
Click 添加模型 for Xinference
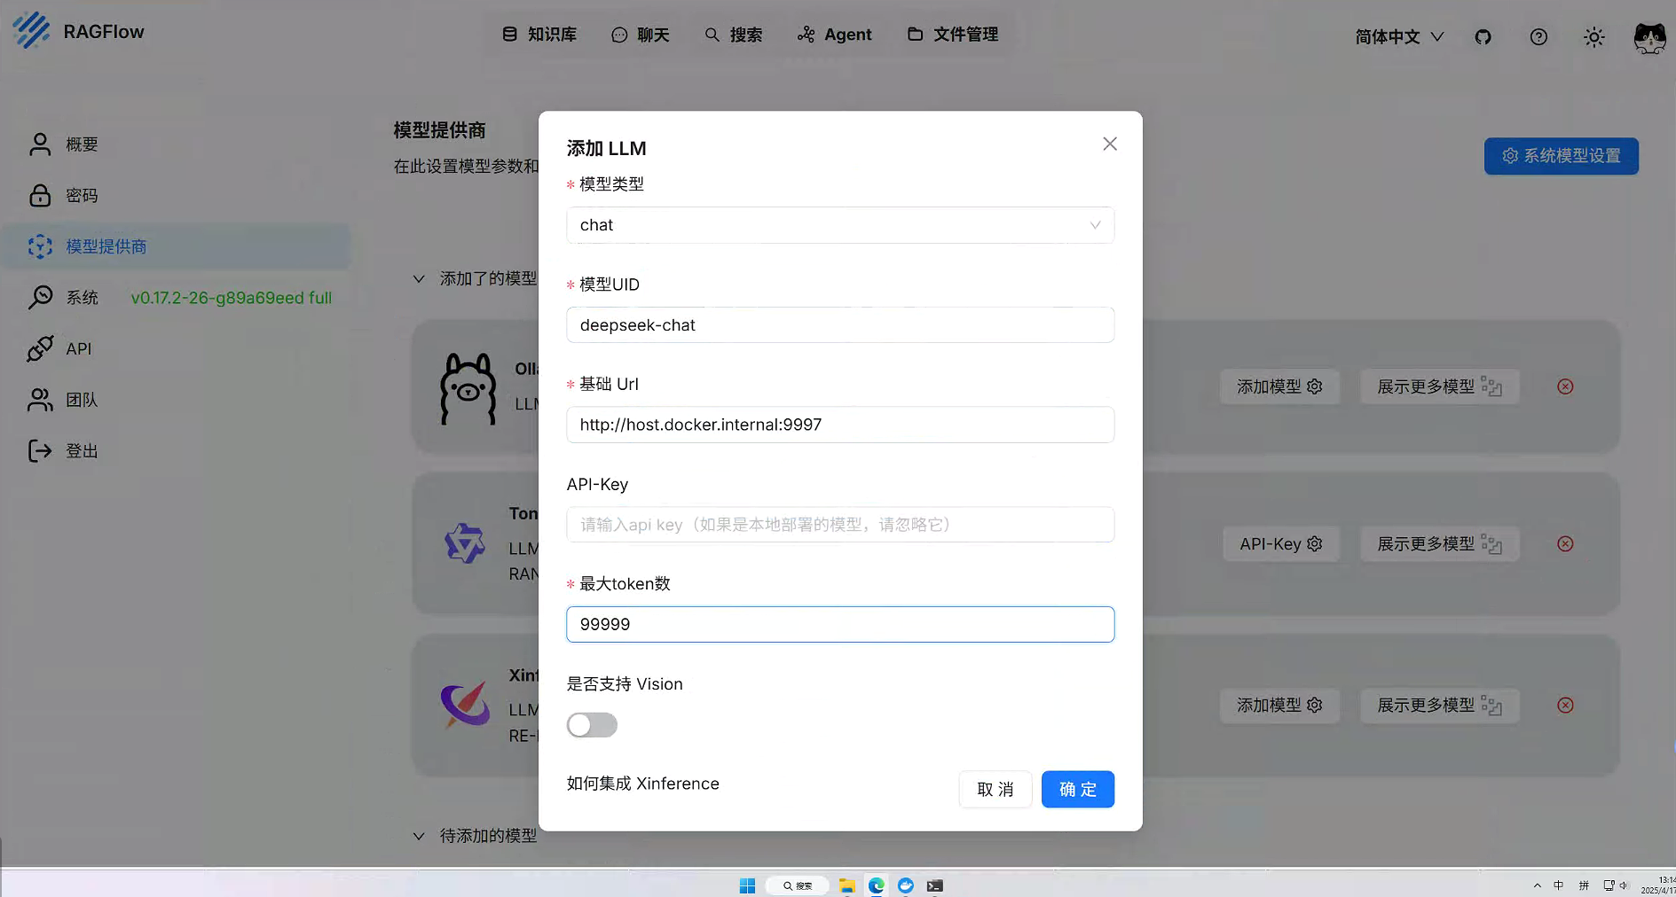click(1279, 705)
